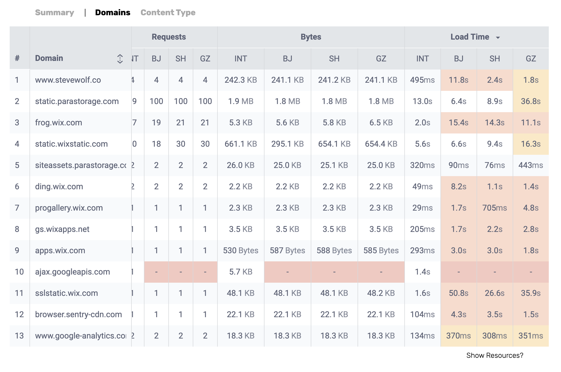This screenshot has width=561, height=372.
Task: Click the Load Time BJ column header
Action: 458,59
